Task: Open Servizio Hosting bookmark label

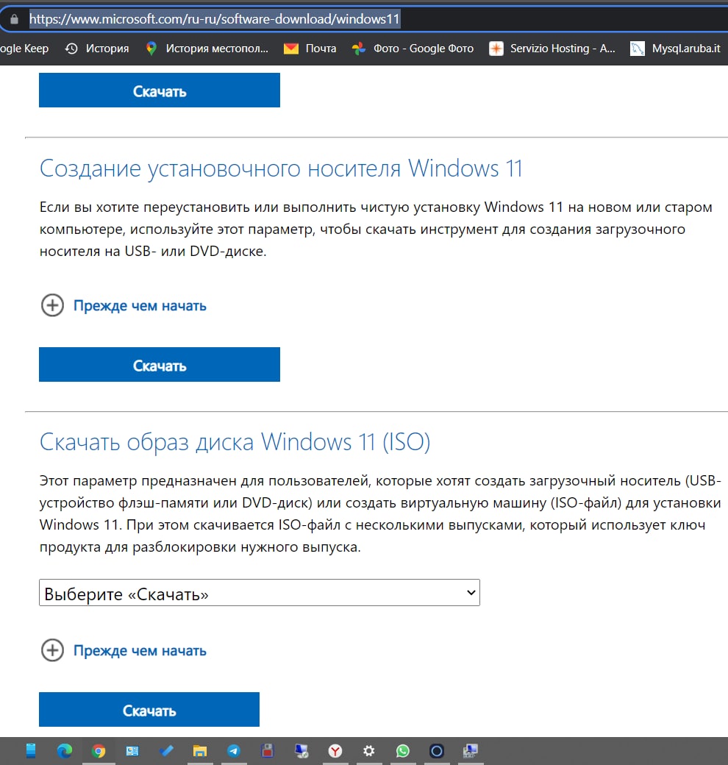Action: pos(563,49)
